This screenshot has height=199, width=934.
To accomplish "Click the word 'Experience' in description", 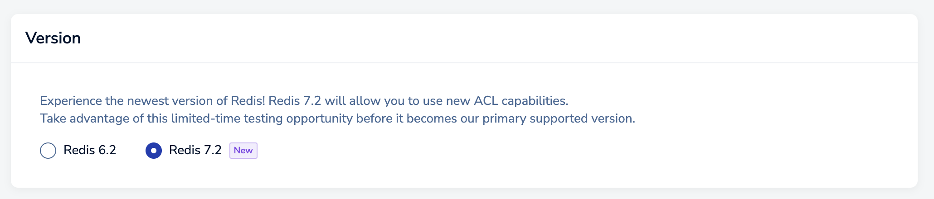I will (x=71, y=101).
